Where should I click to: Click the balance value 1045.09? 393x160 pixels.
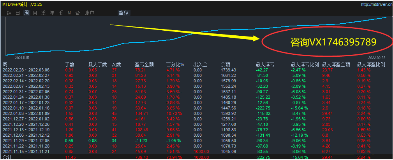click(x=228, y=151)
